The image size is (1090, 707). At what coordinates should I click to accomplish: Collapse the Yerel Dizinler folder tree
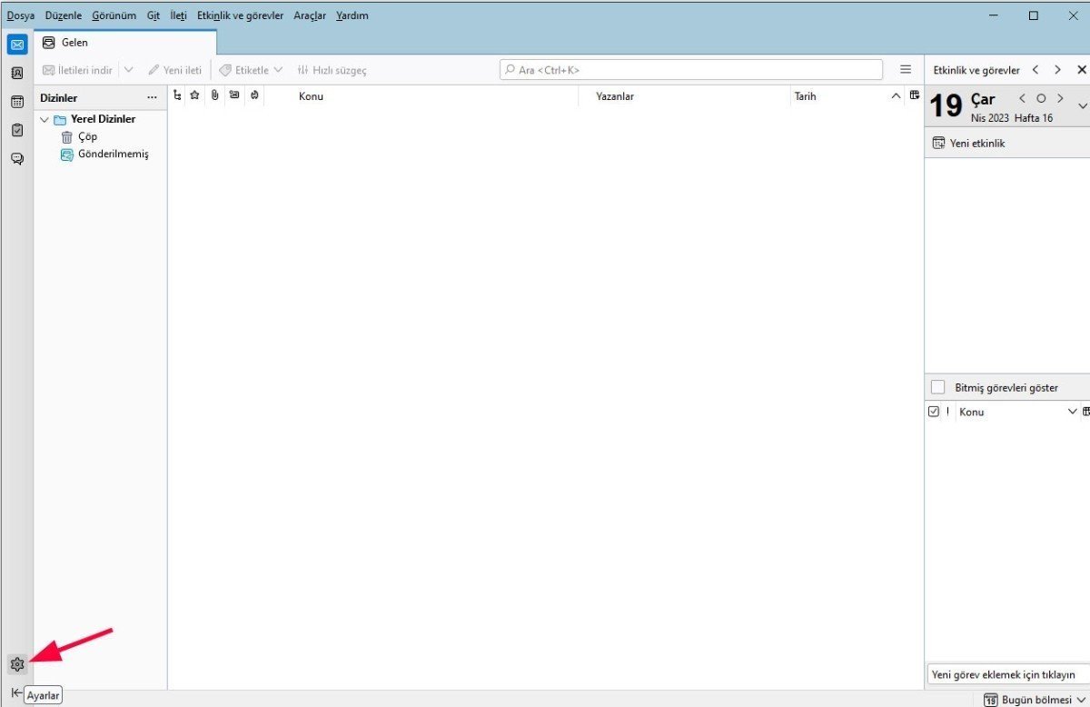pos(44,118)
